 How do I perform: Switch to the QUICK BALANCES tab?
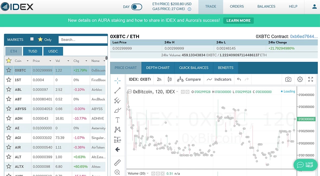194,68
